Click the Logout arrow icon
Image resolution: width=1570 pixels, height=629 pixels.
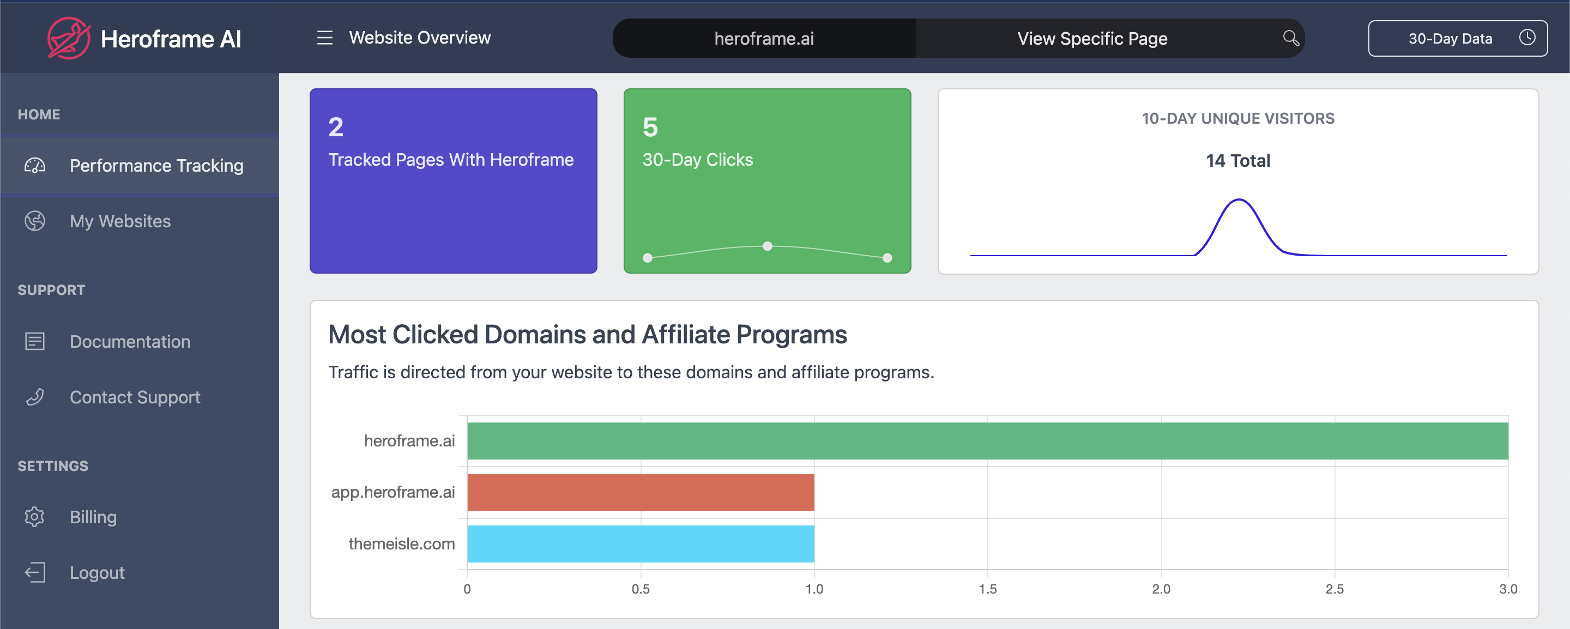point(35,572)
